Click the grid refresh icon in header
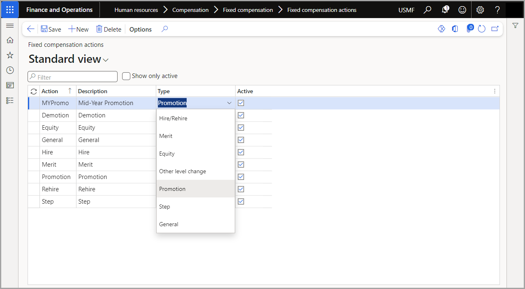 34,91
